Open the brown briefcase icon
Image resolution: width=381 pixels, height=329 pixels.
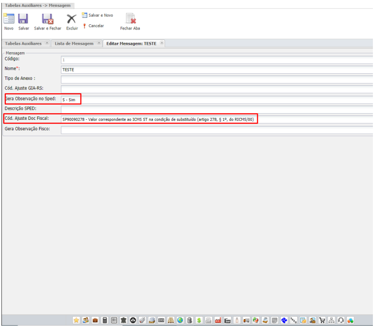click(95, 320)
